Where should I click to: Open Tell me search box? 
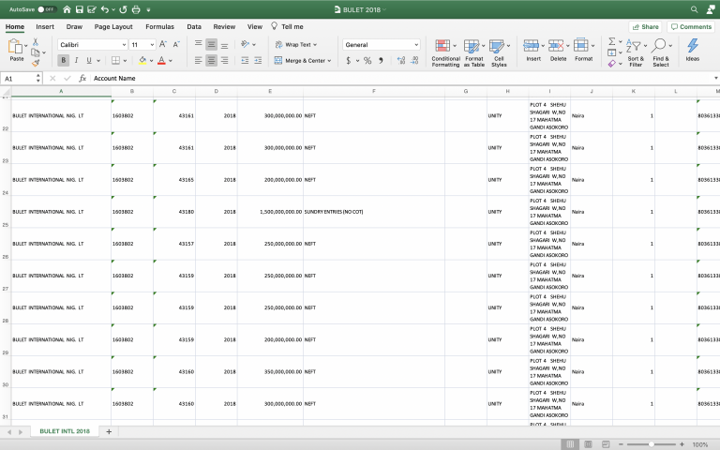287,26
